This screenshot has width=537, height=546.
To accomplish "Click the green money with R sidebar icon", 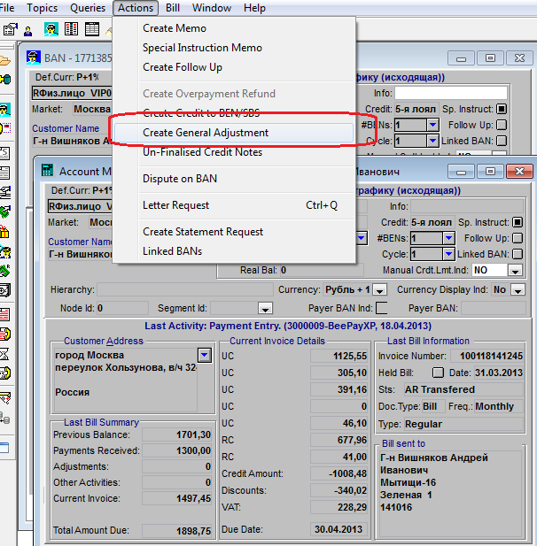I will click(5, 271).
